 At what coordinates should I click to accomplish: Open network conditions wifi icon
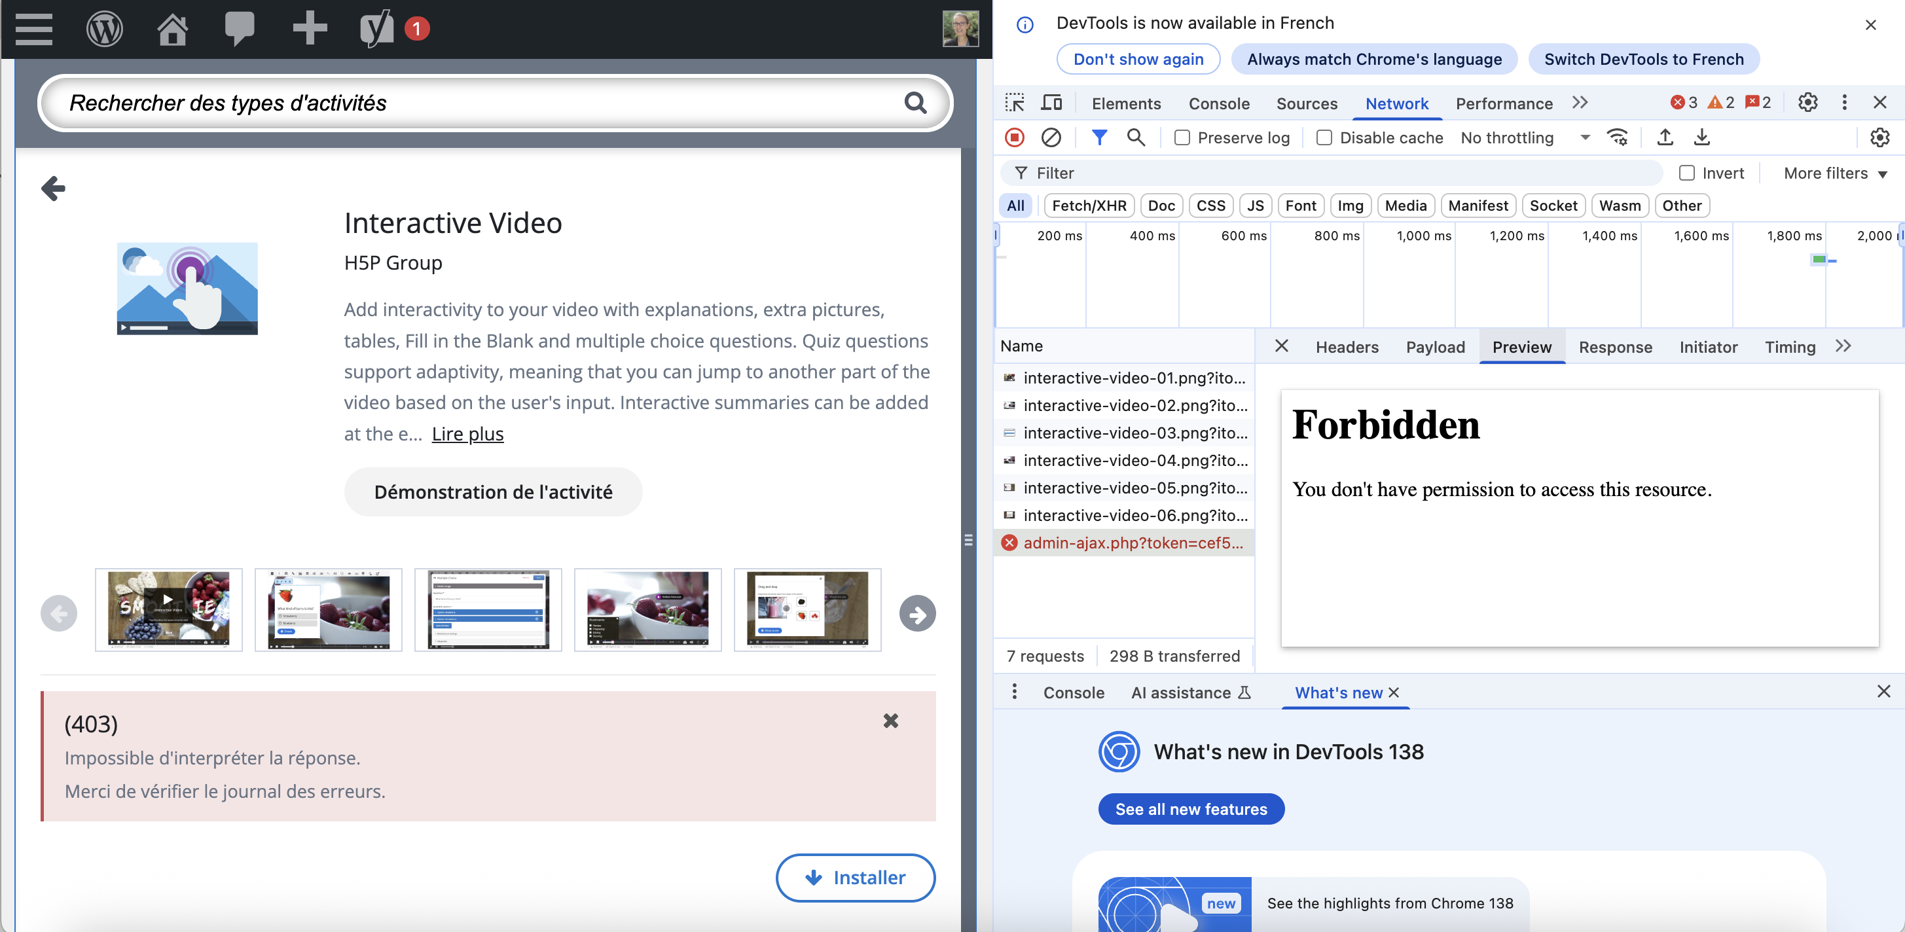(x=1618, y=137)
